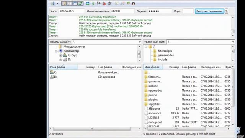Screen dimensions: 245x138
Task: Collapse remote root / tree node
Action: [146, 47]
